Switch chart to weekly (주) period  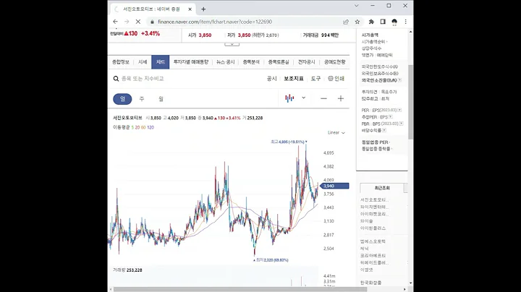click(x=142, y=99)
